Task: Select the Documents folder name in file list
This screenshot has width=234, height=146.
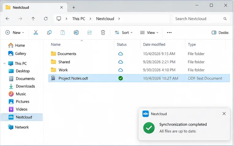Action: click(x=67, y=54)
